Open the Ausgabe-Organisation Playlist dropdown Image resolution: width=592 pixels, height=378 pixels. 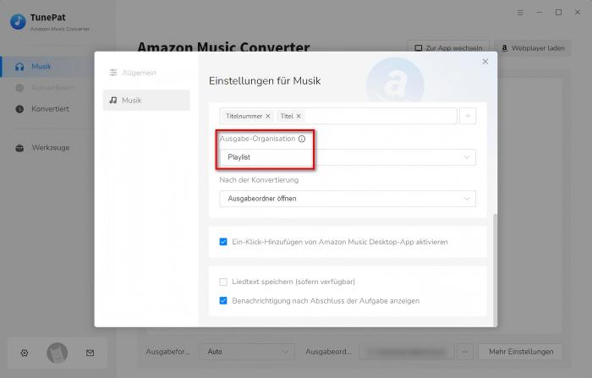(x=348, y=157)
